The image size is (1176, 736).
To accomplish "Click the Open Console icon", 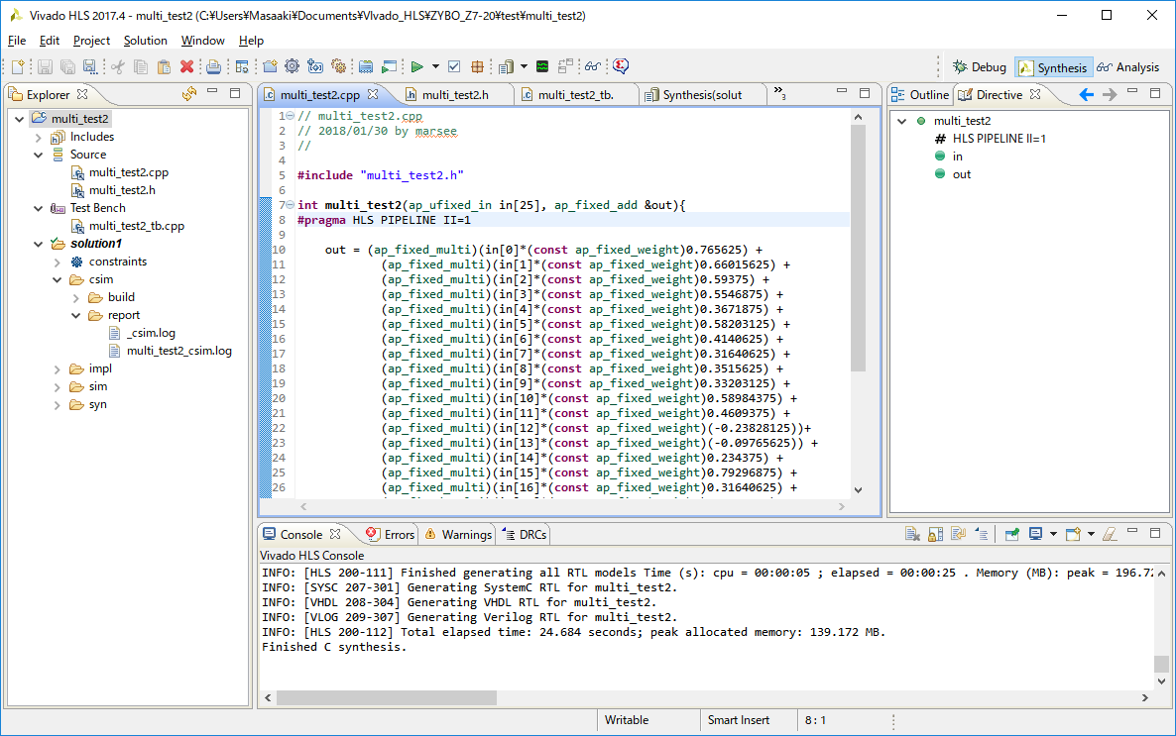I will tap(1073, 534).
